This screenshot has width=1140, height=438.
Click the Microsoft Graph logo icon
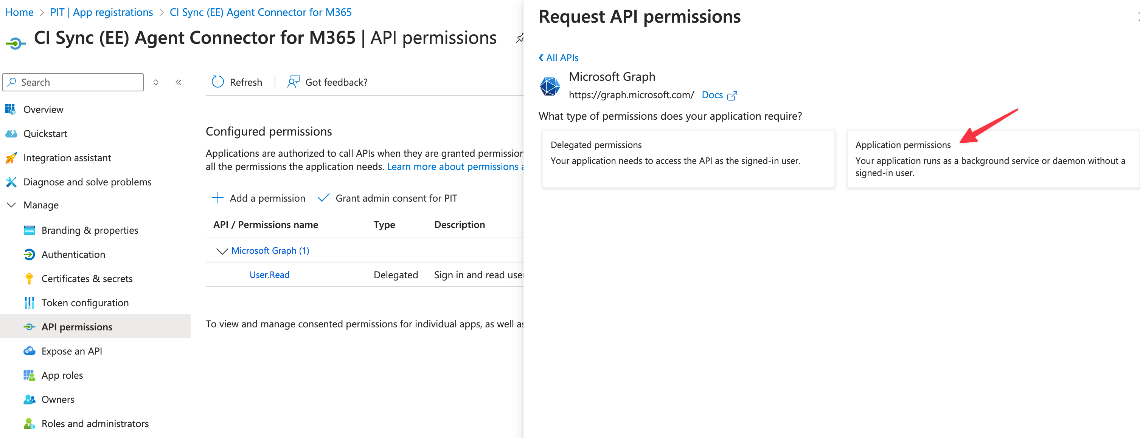pos(550,86)
